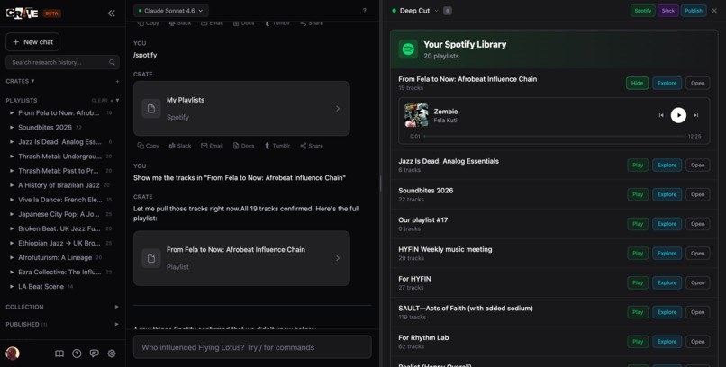Expand Thrash Metal: Undergrou... sidebar playlist
Viewport: 726px width, 367px height.
click(x=12, y=157)
